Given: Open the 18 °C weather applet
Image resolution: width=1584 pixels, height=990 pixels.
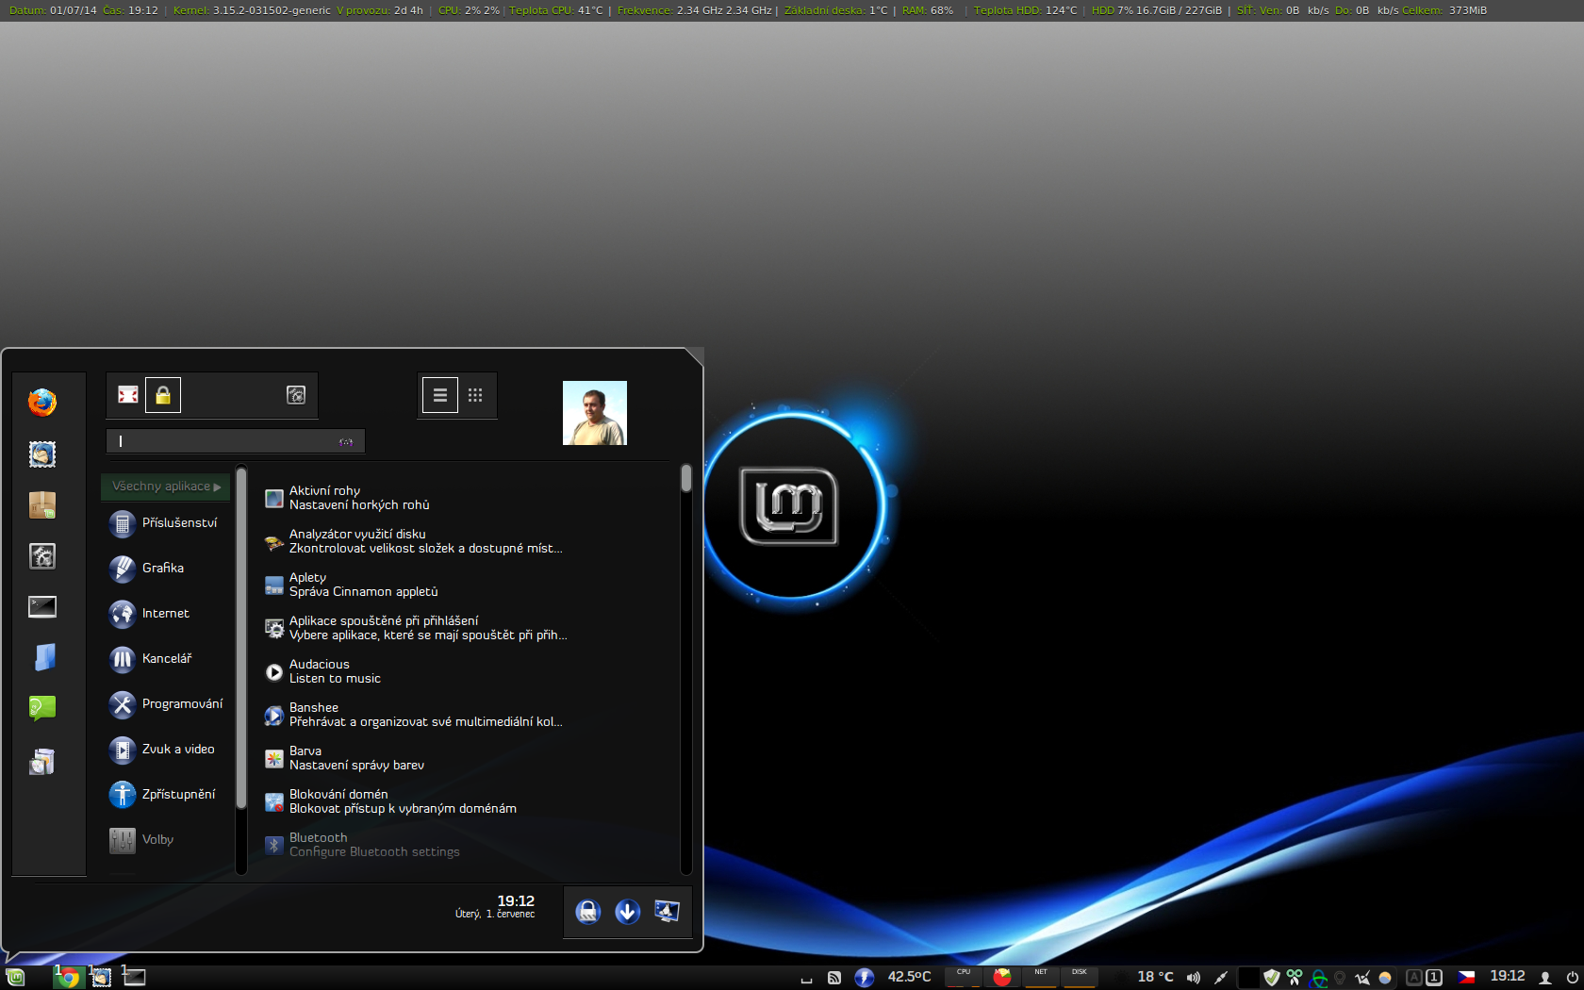Looking at the screenshot, I should click(1155, 977).
